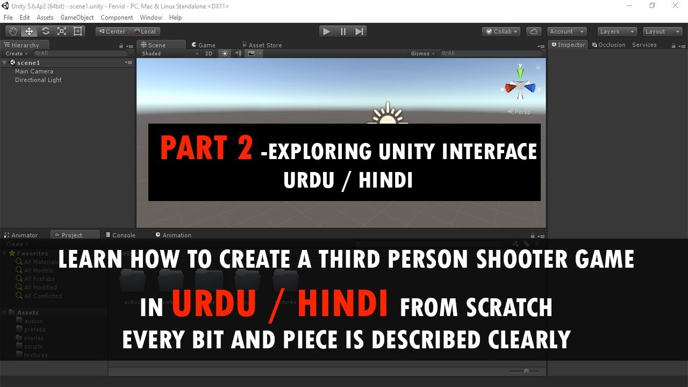688x387 pixels.
Task: Open Hierarchy Create dropdown
Action: pyautogui.click(x=16, y=53)
